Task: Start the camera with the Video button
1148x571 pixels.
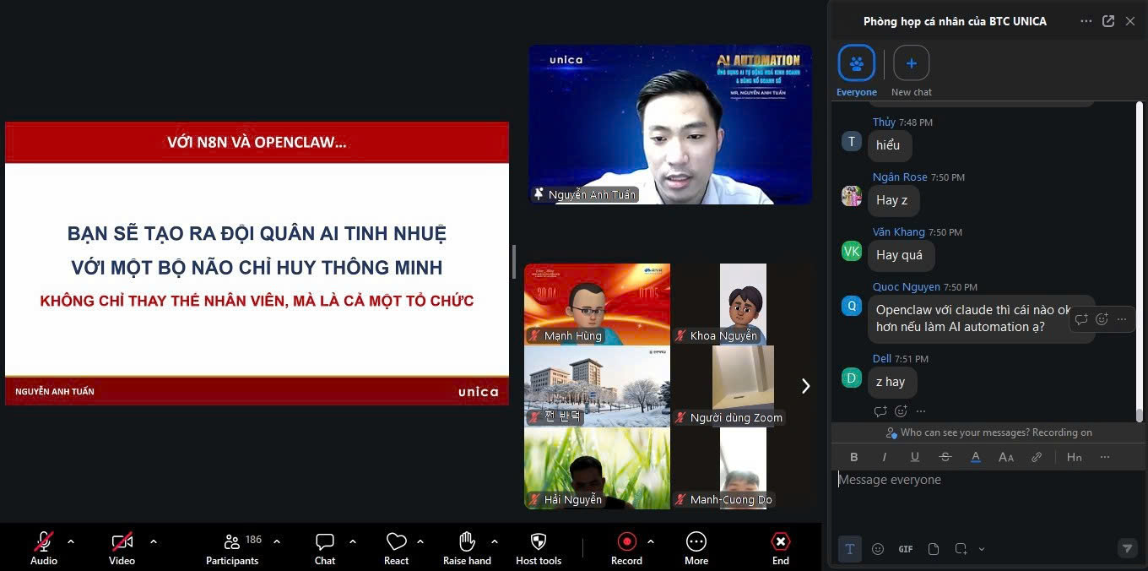Action: [x=122, y=547]
